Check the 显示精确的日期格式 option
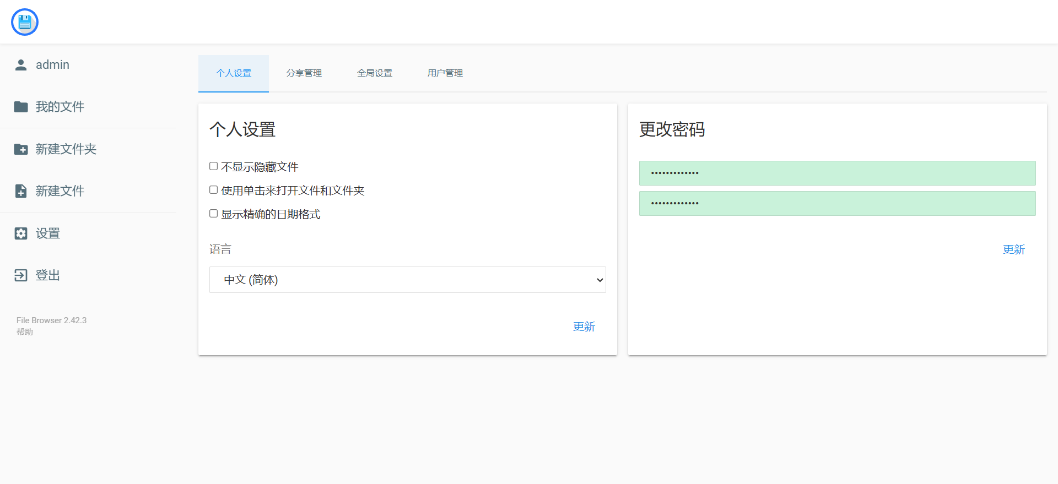 [214, 214]
